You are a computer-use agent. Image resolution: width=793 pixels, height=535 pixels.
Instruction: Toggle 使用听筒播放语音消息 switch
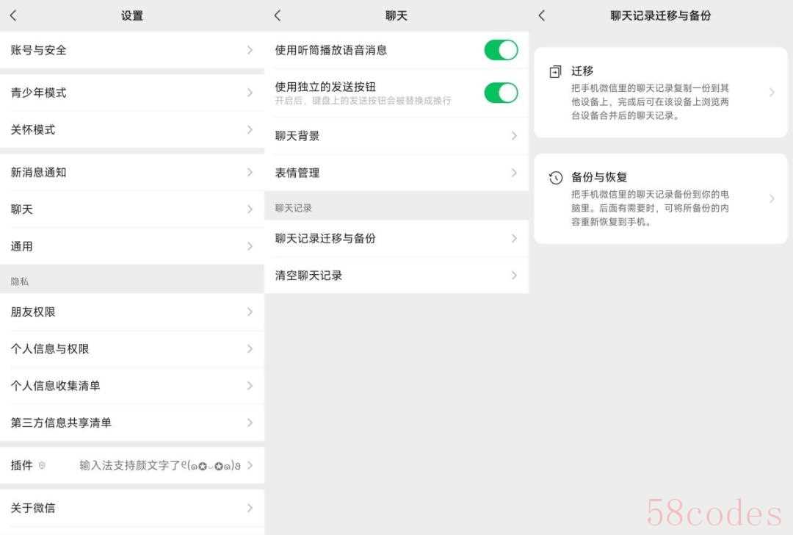click(x=501, y=50)
